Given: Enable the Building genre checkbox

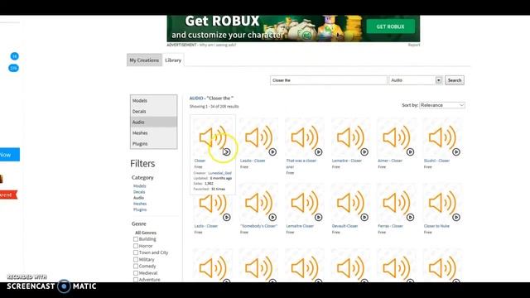Looking at the screenshot, I should (x=136, y=239).
